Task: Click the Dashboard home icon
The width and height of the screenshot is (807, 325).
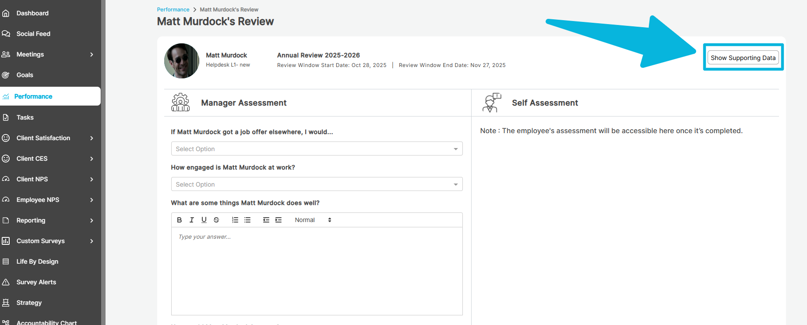Action: point(6,13)
